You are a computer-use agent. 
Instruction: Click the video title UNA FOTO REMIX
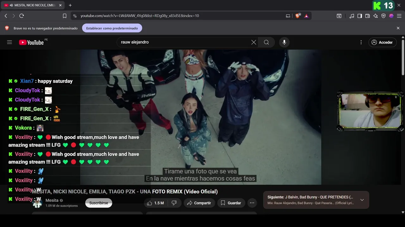[125, 191]
